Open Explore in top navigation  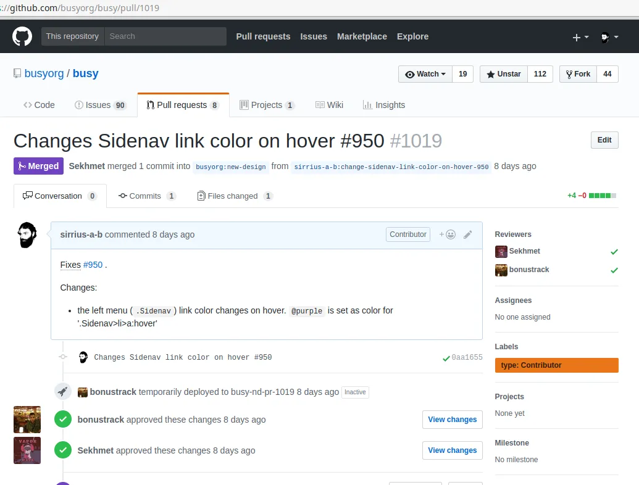(x=412, y=36)
